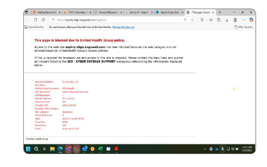The height and width of the screenshot is (167, 267).
Task: Click the Website Address value
Action: coord(68,98)
